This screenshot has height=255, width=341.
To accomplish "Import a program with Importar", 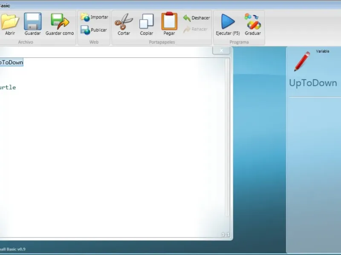I will 94,17.
